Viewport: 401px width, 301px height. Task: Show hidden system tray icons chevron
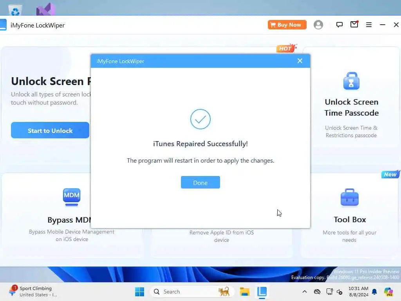305,292
